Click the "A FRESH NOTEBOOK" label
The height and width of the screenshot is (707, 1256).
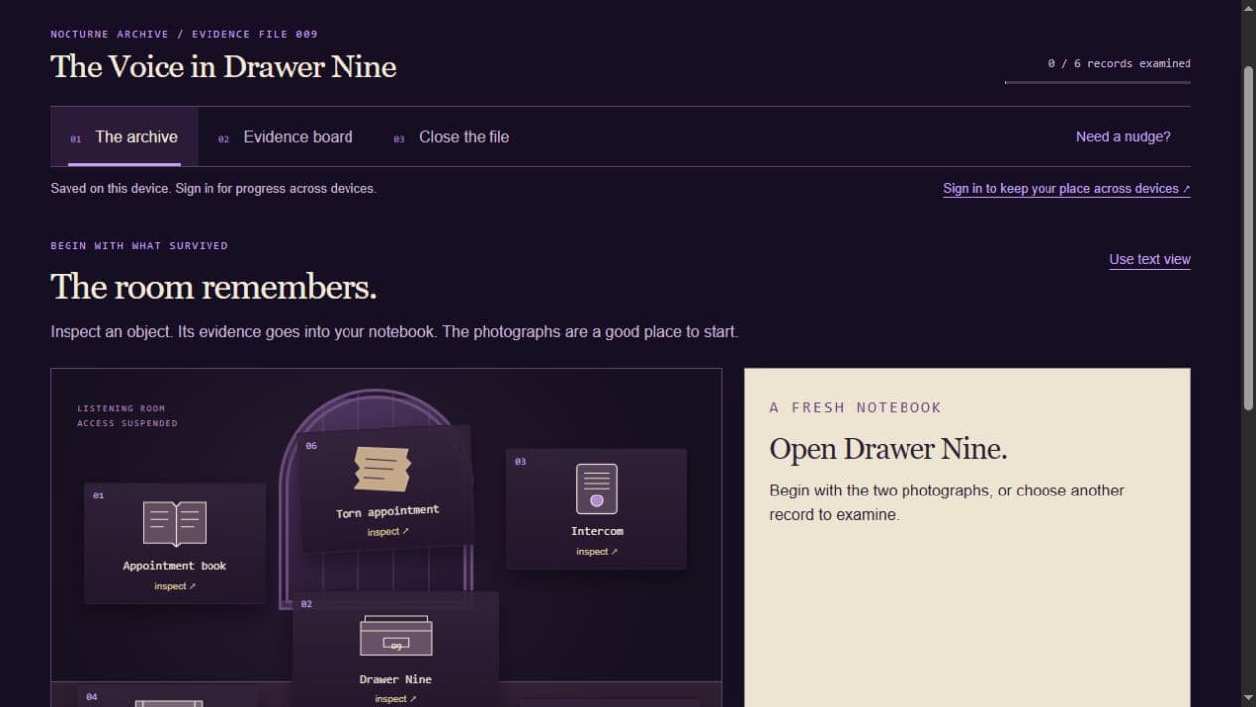coord(856,407)
